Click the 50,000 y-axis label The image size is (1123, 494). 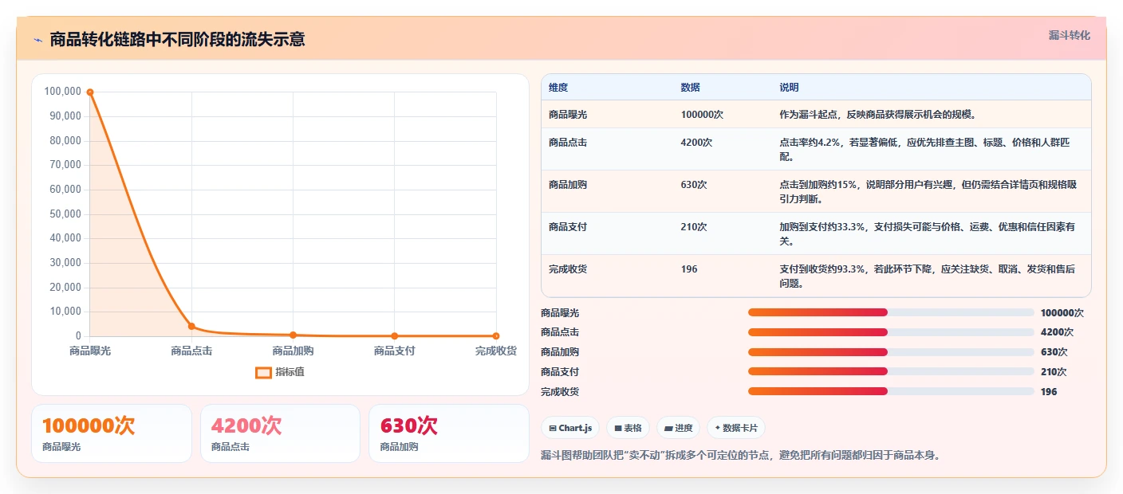tap(65, 214)
